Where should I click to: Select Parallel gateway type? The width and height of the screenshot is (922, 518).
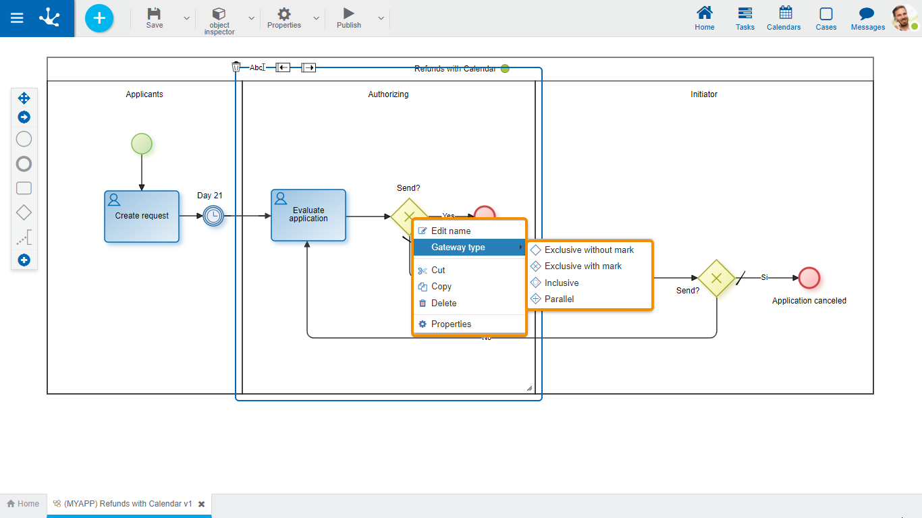559,299
